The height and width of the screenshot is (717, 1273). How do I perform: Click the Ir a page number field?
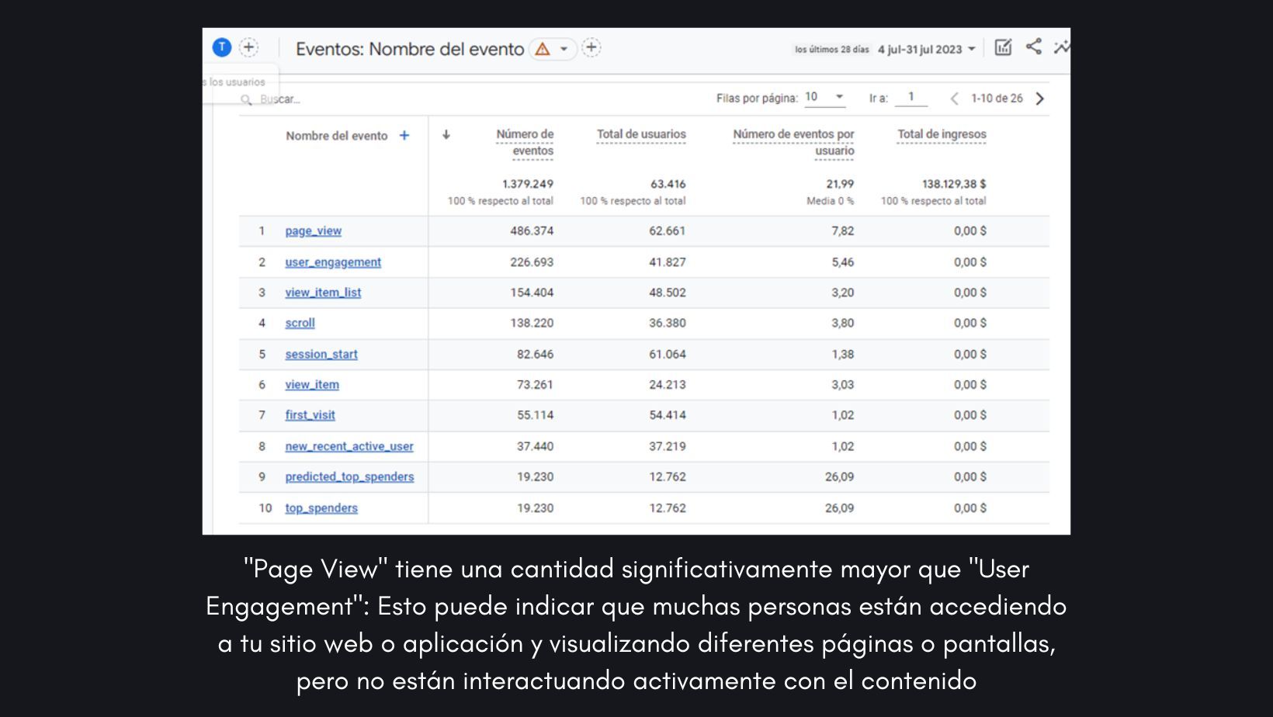tap(911, 98)
